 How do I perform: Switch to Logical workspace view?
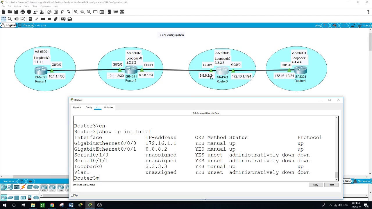[8, 25]
